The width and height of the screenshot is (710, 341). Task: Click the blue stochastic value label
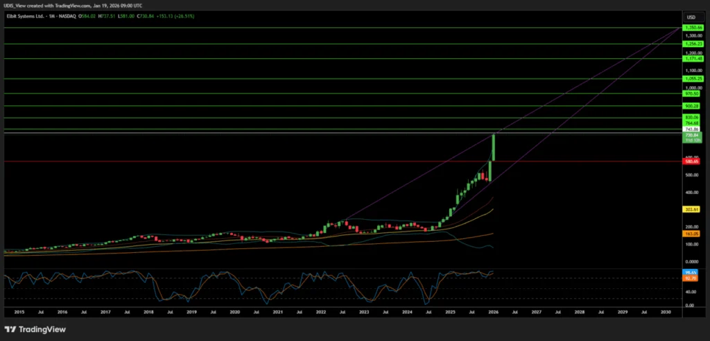[691, 272]
